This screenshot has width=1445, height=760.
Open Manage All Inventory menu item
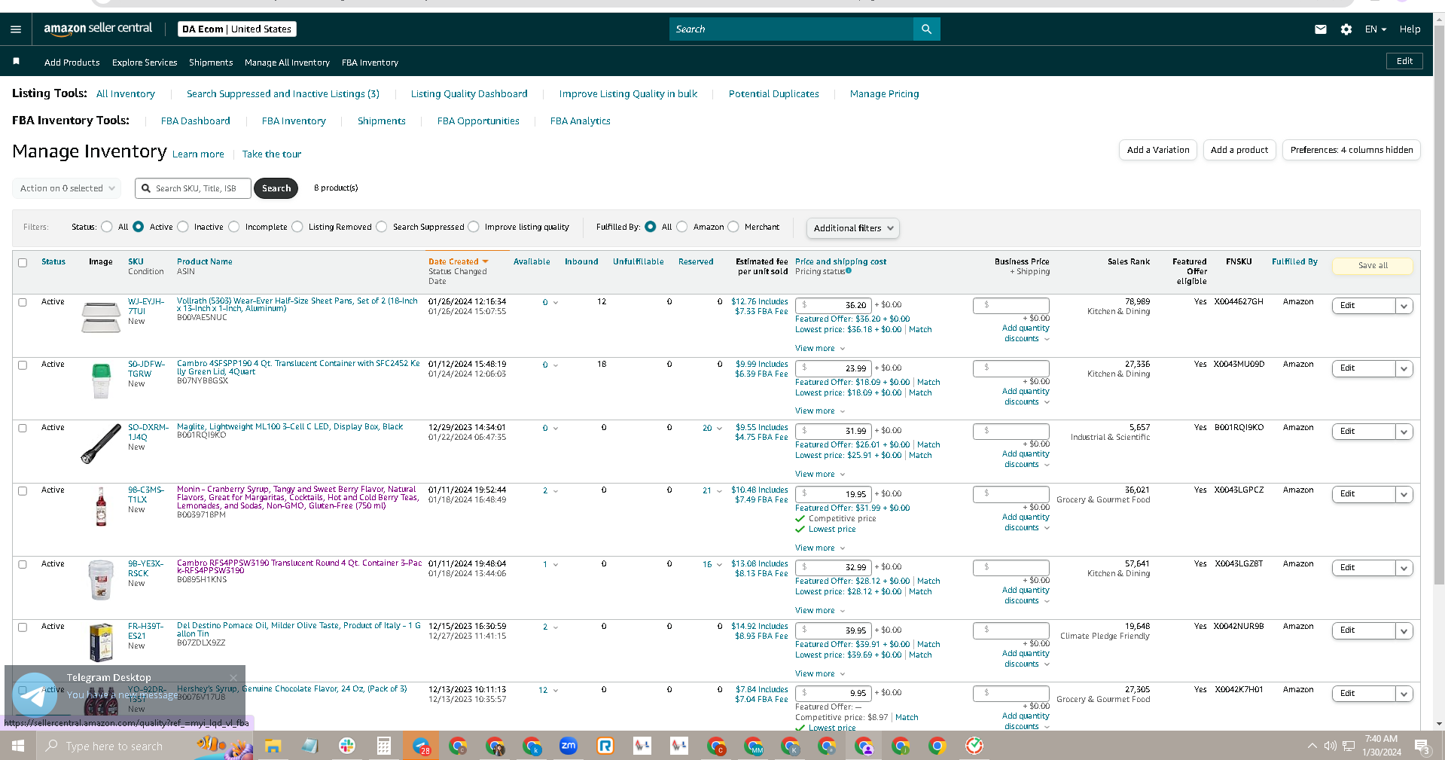click(x=287, y=63)
